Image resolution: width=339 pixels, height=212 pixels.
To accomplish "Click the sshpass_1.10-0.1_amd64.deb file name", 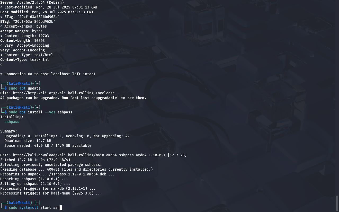I will 79,174.
